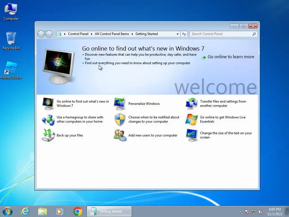Click the Getting Started taskbar button
Screen dimensions: 289x217
[x=109, y=211]
